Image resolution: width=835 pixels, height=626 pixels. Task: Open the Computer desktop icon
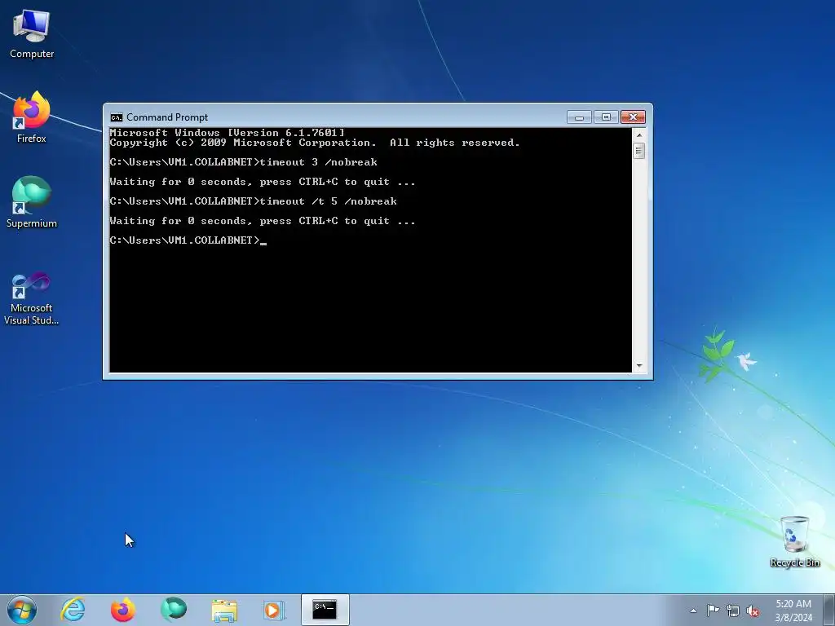32,34
